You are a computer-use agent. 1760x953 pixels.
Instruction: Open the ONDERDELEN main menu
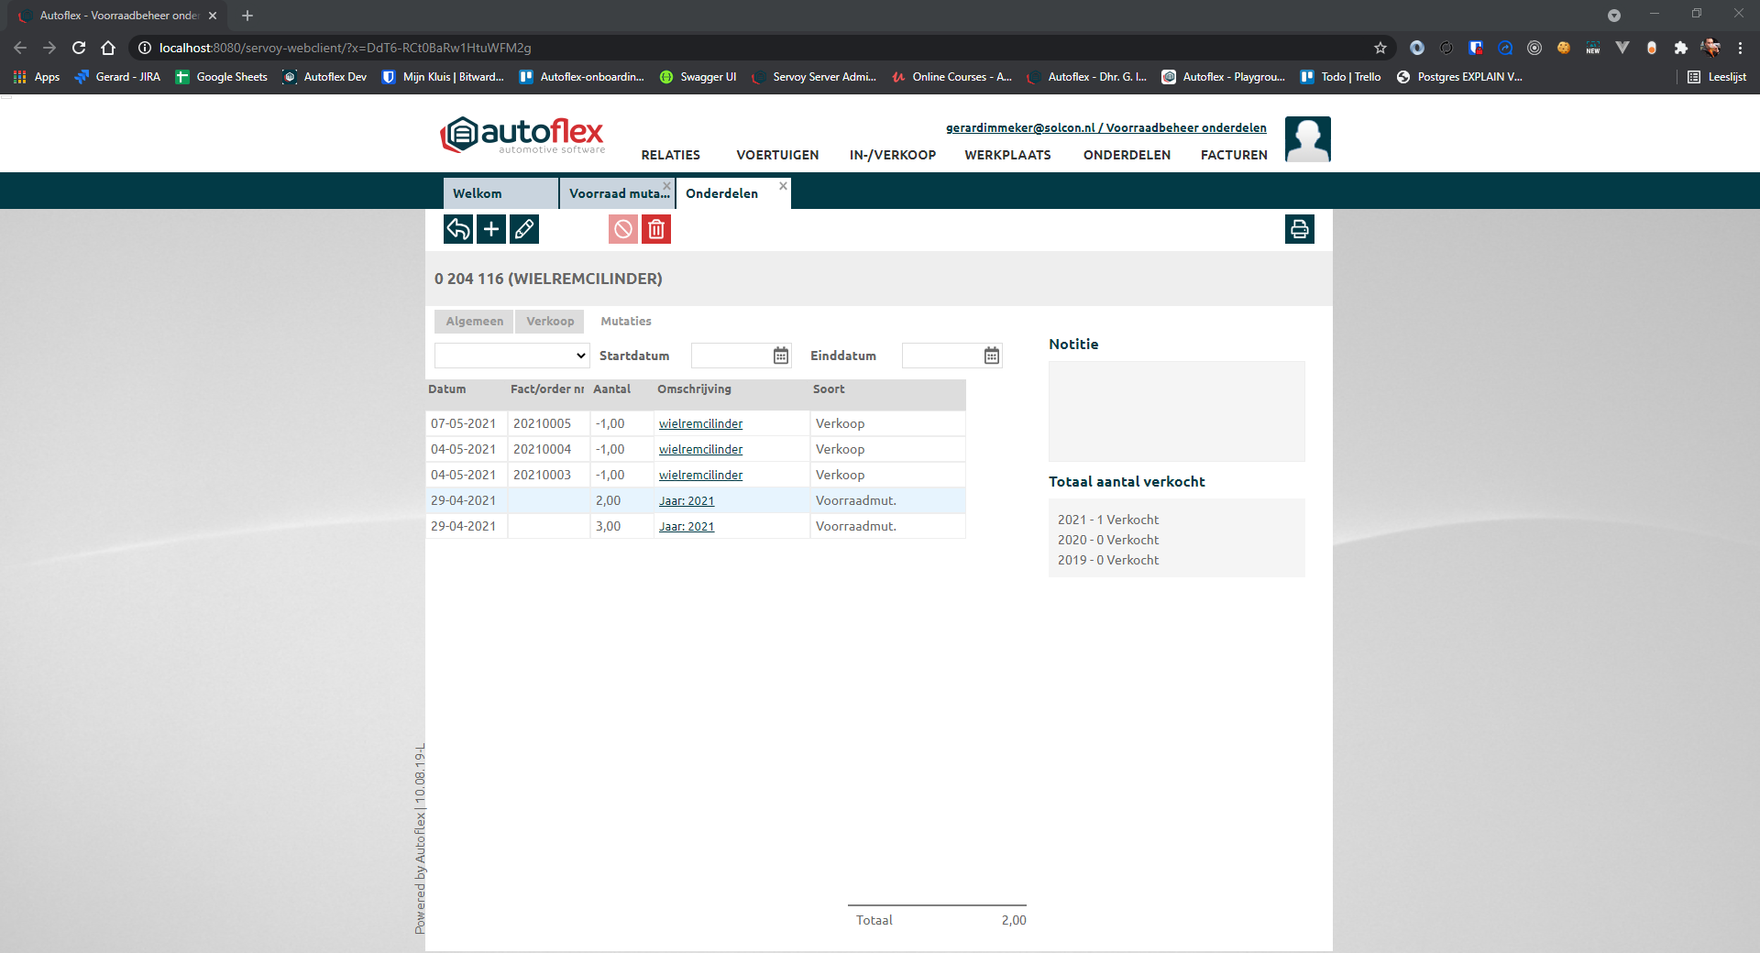pyautogui.click(x=1127, y=155)
